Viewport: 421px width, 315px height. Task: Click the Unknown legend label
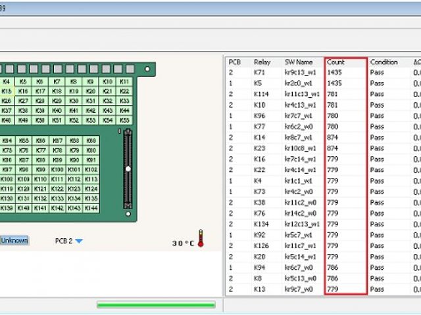(x=14, y=241)
